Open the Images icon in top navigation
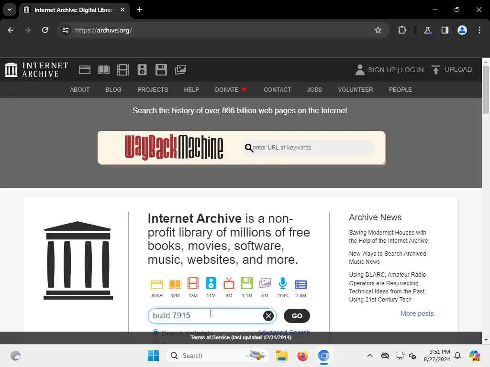The height and width of the screenshot is (367, 490). click(x=180, y=70)
